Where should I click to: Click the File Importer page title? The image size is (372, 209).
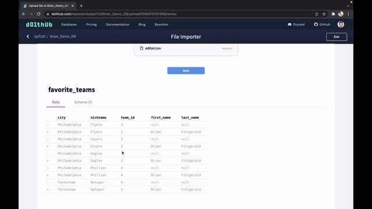[186, 37]
